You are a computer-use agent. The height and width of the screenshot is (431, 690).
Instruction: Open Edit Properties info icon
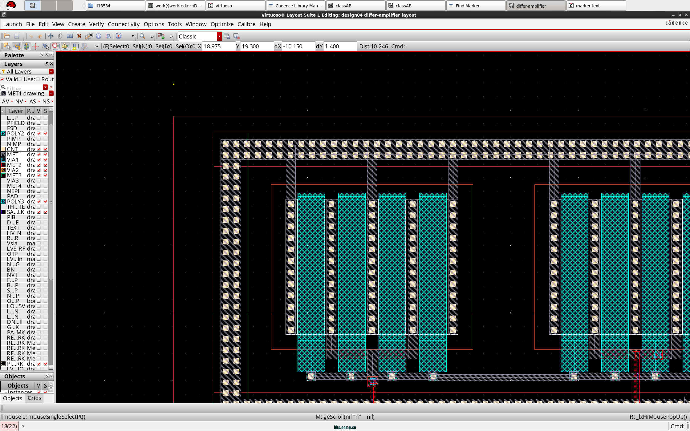[x=99, y=36]
